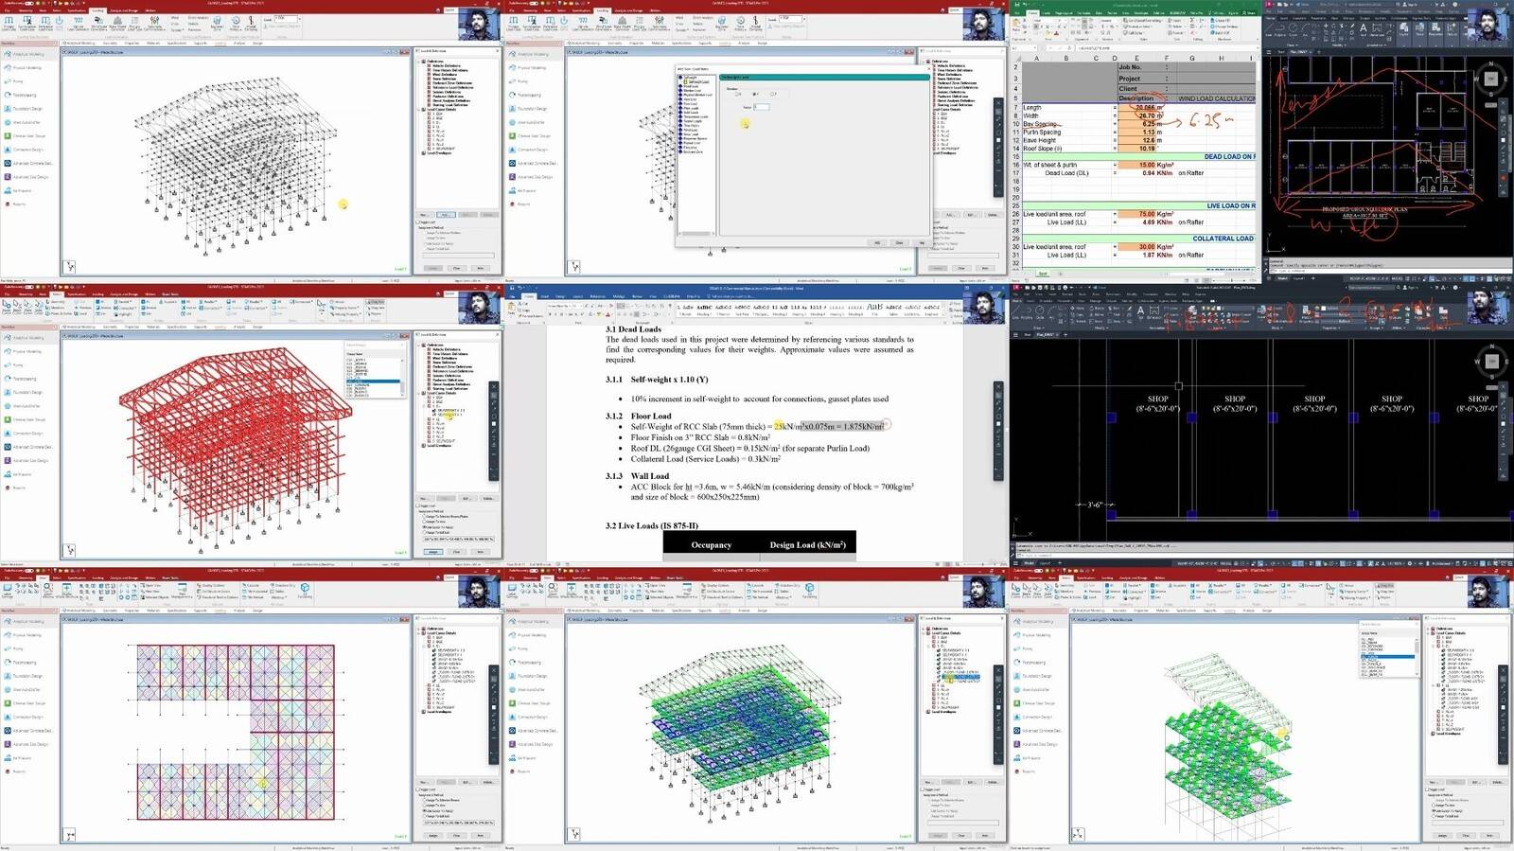Click Add in the selfweight load dialog
Screen dimensions: 1514x851
tap(877, 242)
